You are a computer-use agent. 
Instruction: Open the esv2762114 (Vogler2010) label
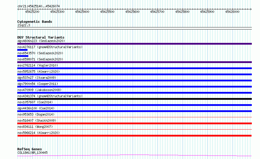pos(38,65)
